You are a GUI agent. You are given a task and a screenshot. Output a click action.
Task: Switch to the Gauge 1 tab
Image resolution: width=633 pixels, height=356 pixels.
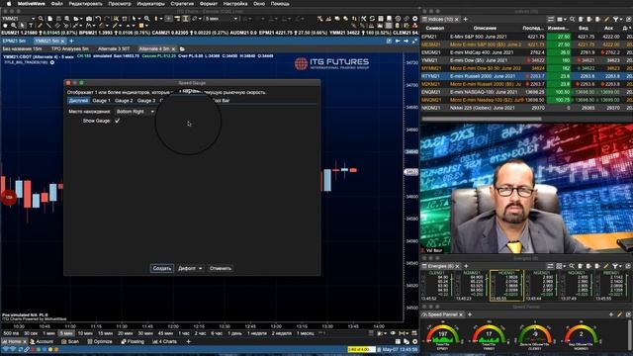(101, 101)
